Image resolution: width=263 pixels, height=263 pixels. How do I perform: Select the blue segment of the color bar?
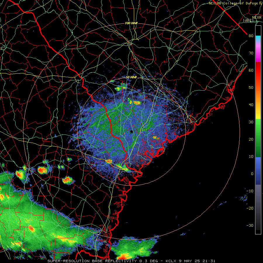(x=258, y=171)
